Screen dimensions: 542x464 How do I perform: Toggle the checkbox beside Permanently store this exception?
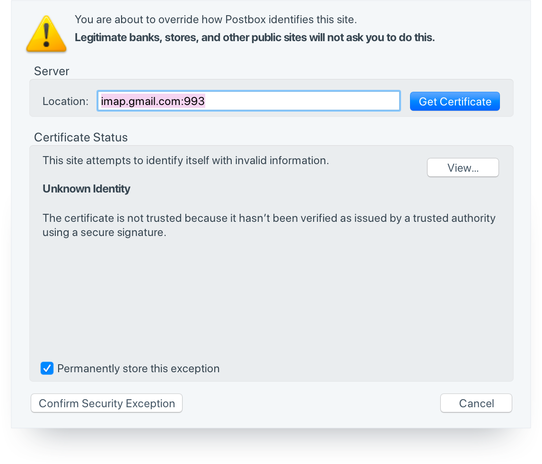click(x=47, y=368)
